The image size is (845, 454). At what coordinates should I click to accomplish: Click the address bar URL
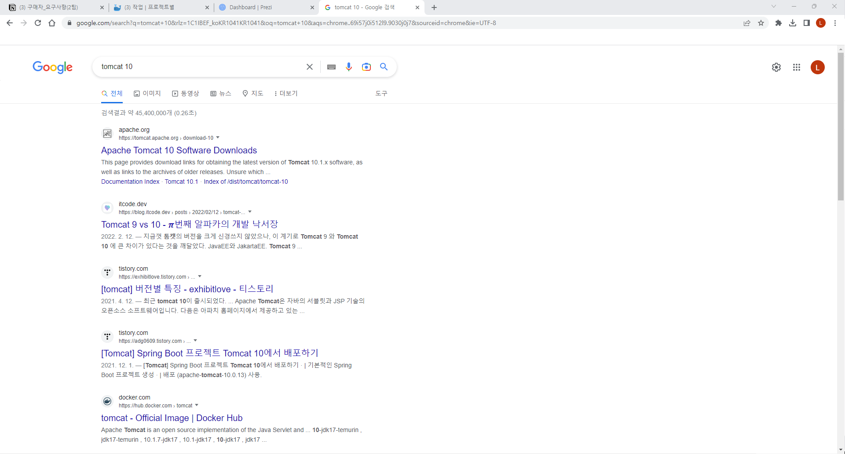[286, 23]
